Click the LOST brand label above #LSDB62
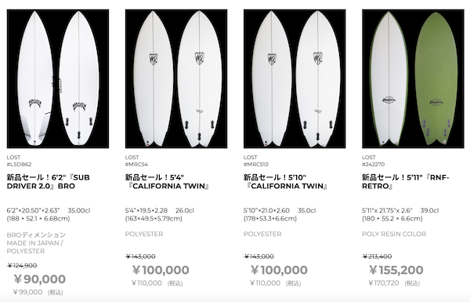 (x=13, y=158)
